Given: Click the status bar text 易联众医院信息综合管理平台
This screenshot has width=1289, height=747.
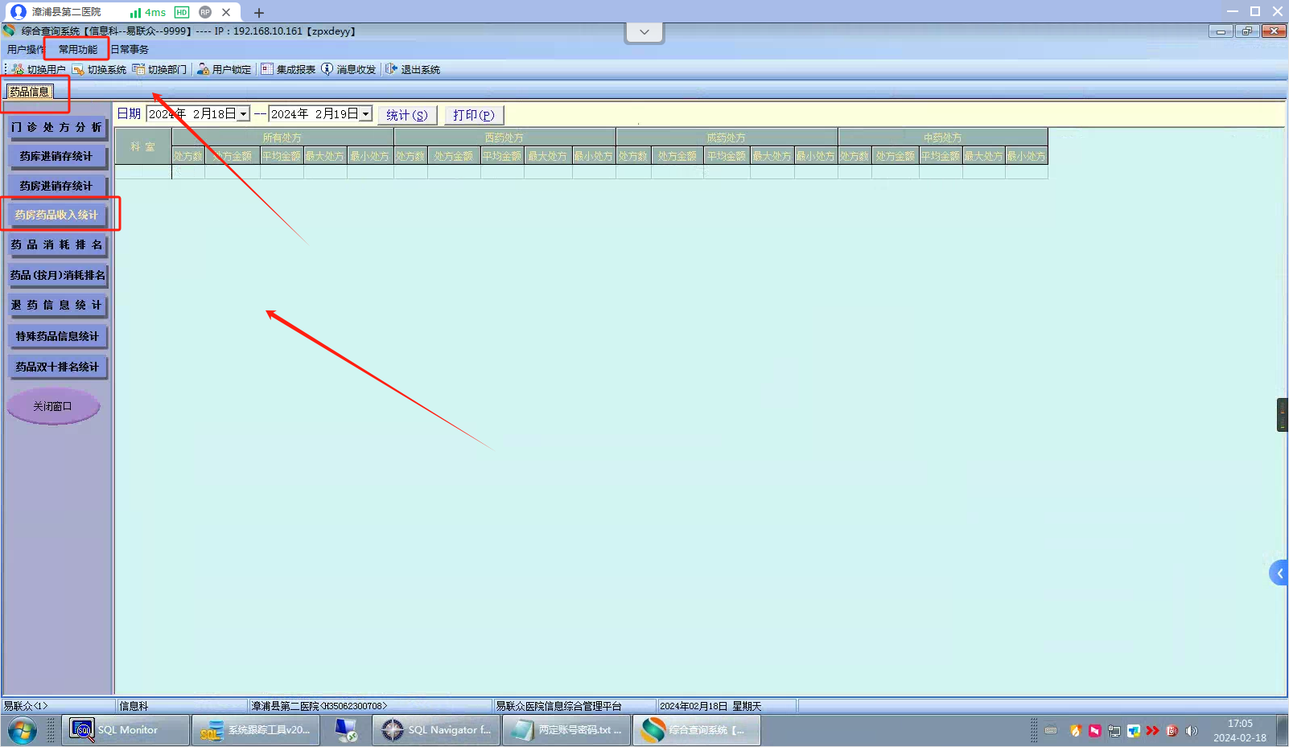Looking at the screenshot, I should click(x=559, y=706).
